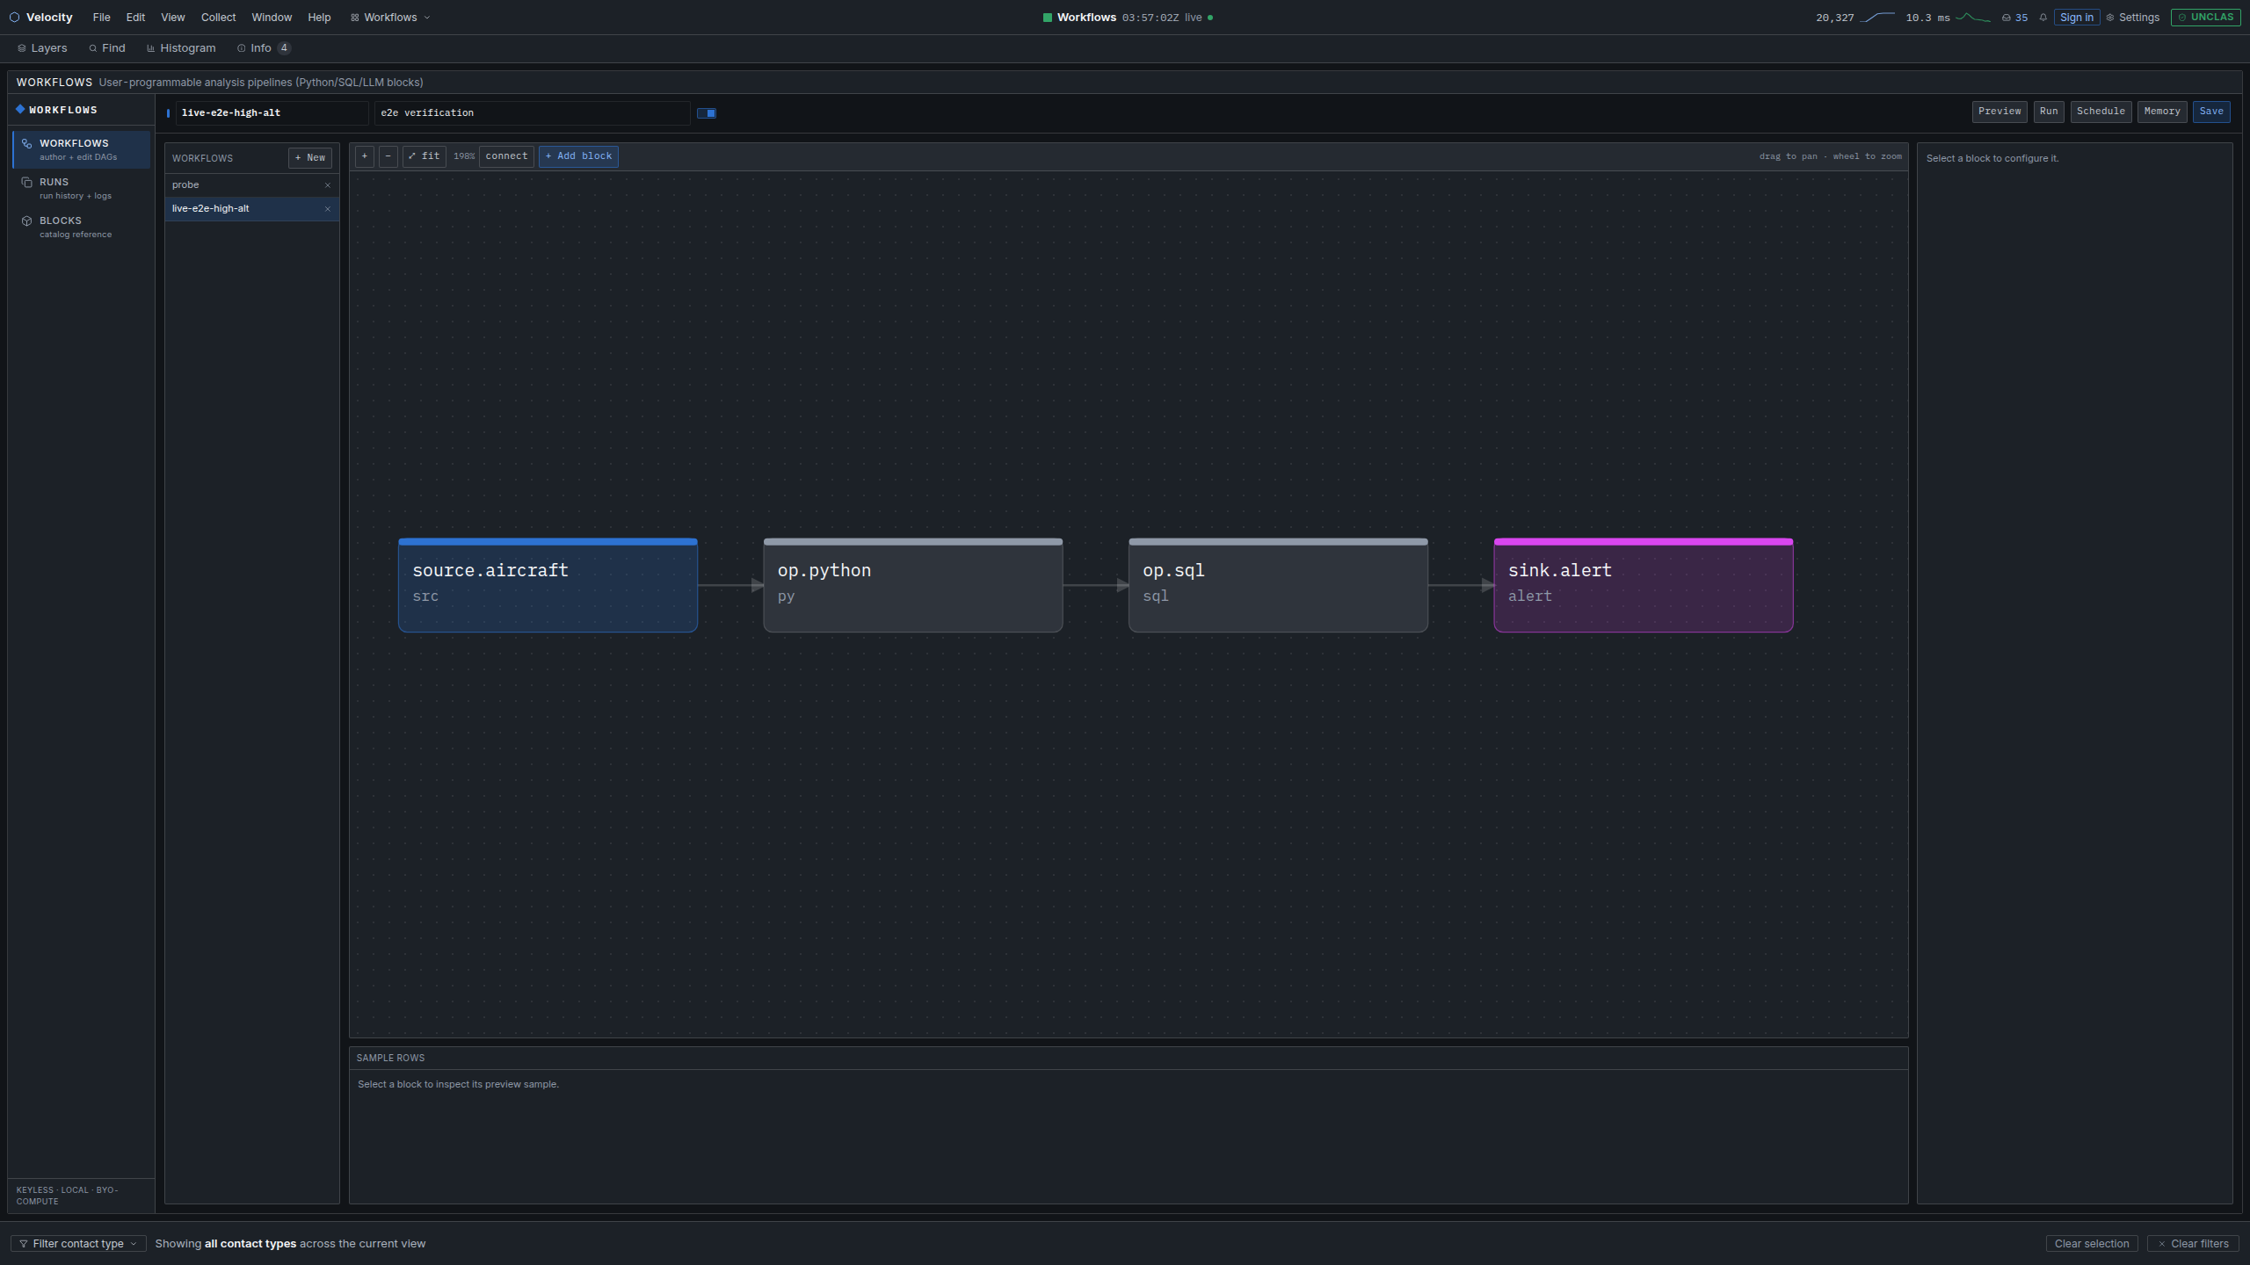This screenshot has height=1265, width=2250.
Task: Toggle connect mode on the canvas
Action: [x=506, y=156]
